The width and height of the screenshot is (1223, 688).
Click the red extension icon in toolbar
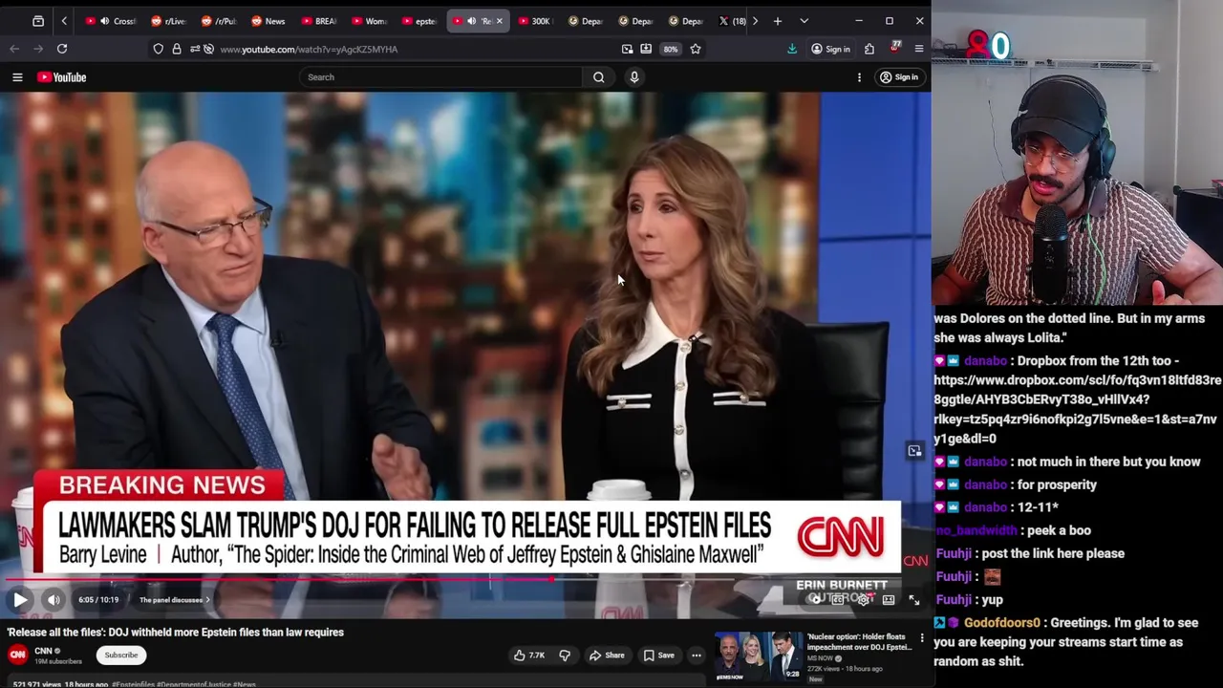coord(895,48)
